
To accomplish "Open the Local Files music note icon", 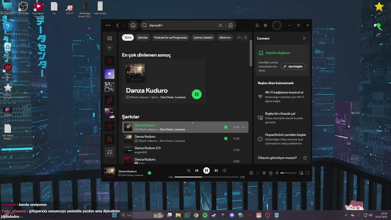I will coord(109,152).
